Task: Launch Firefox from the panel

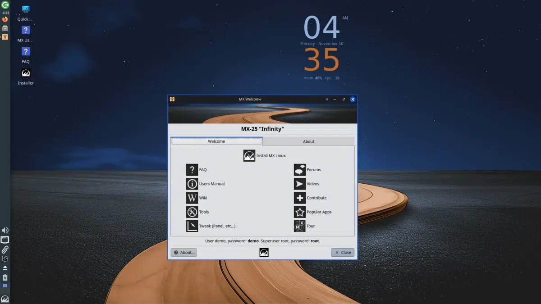Action: click(5, 19)
